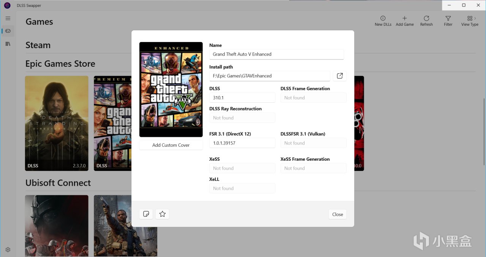Open the Settings gear in the sidebar
Image resolution: width=486 pixels, height=257 pixels.
point(8,249)
